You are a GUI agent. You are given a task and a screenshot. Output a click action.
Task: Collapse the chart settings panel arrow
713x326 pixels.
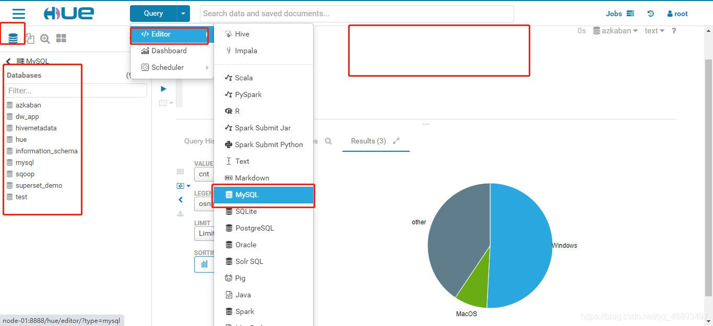(x=181, y=199)
